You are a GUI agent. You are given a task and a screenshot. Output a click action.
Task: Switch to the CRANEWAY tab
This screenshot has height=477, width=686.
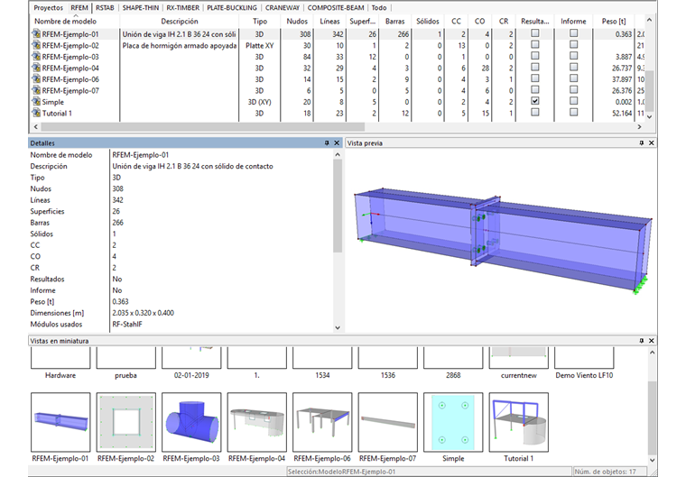coord(283,8)
